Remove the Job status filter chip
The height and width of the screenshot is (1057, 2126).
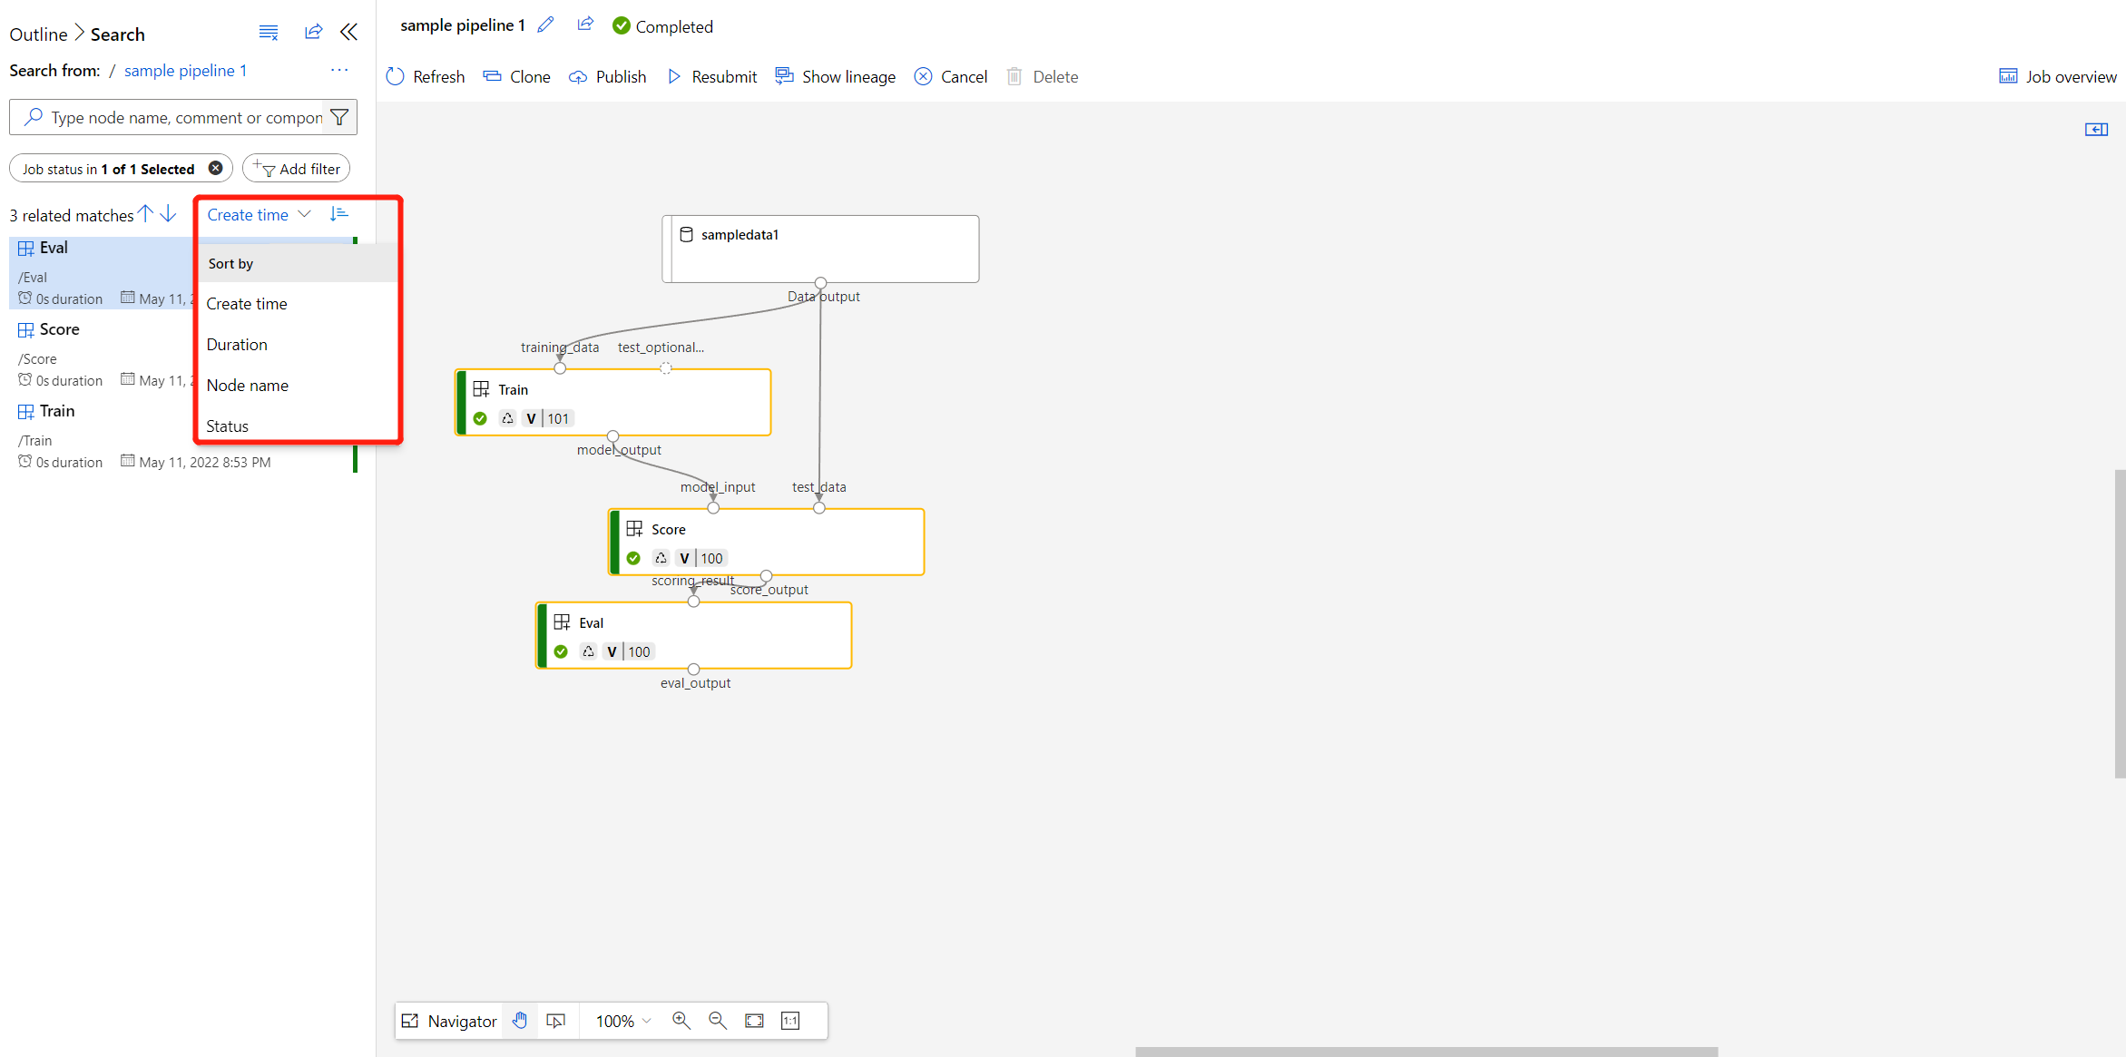(x=216, y=168)
